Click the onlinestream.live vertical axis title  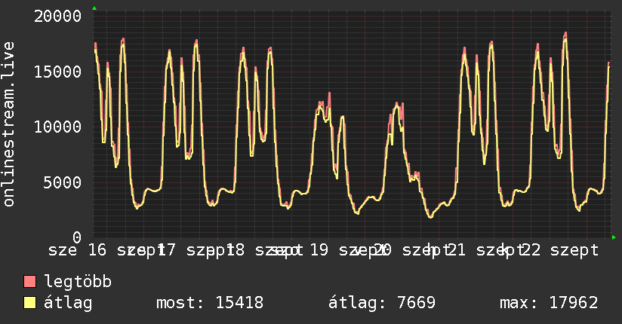pos(9,124)
